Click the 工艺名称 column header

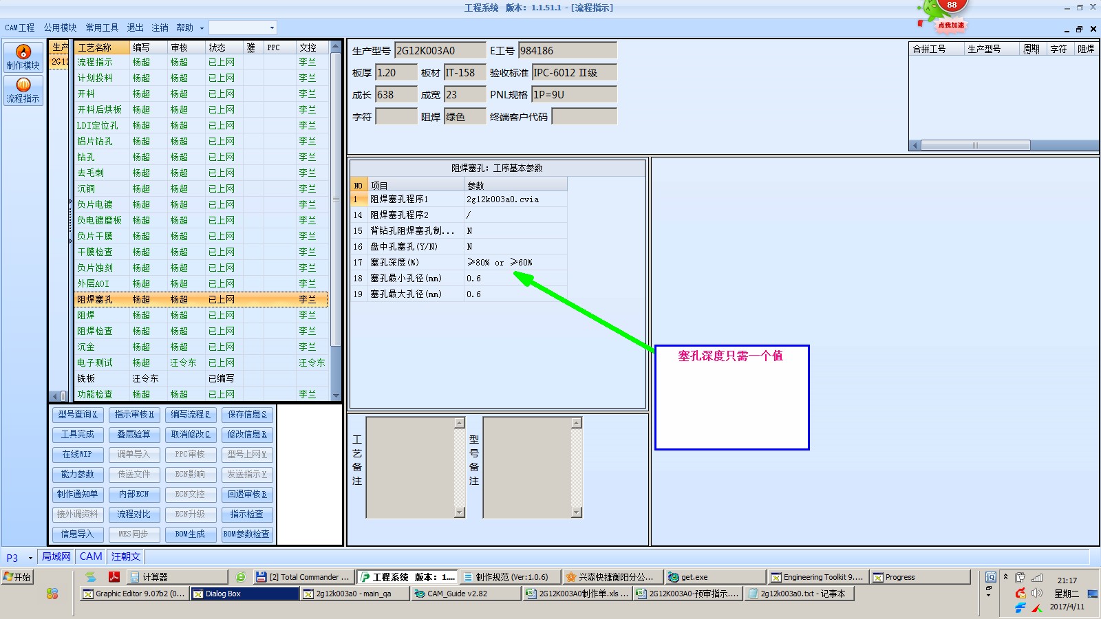click(102, 47)
